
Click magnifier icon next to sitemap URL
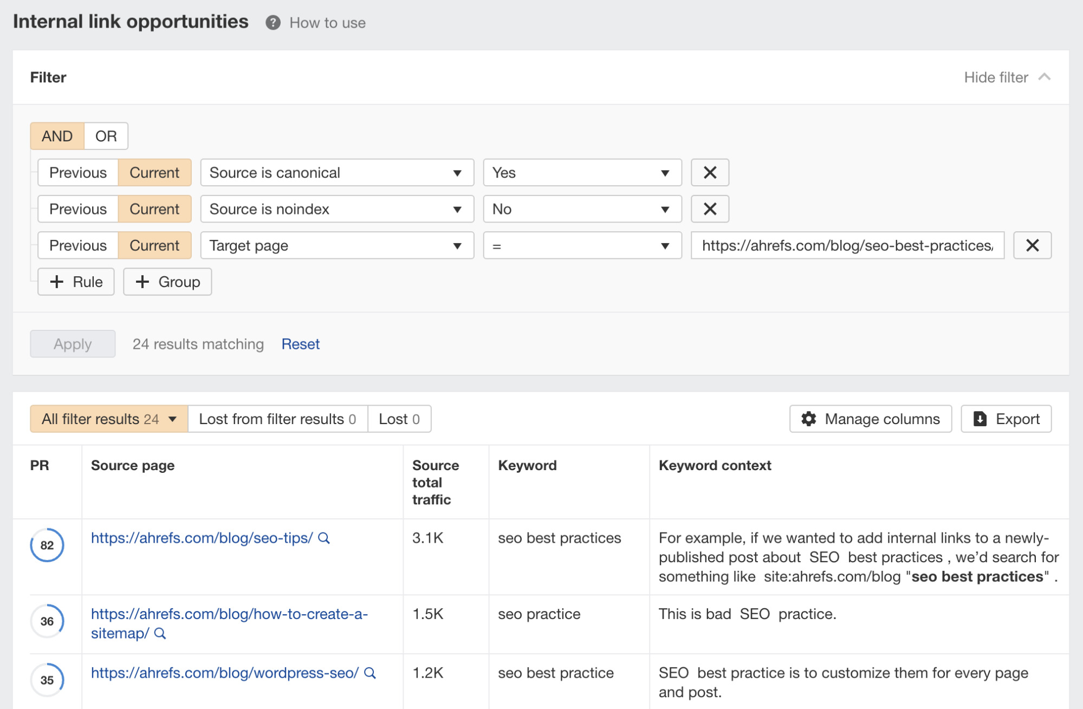coord(160,634)
